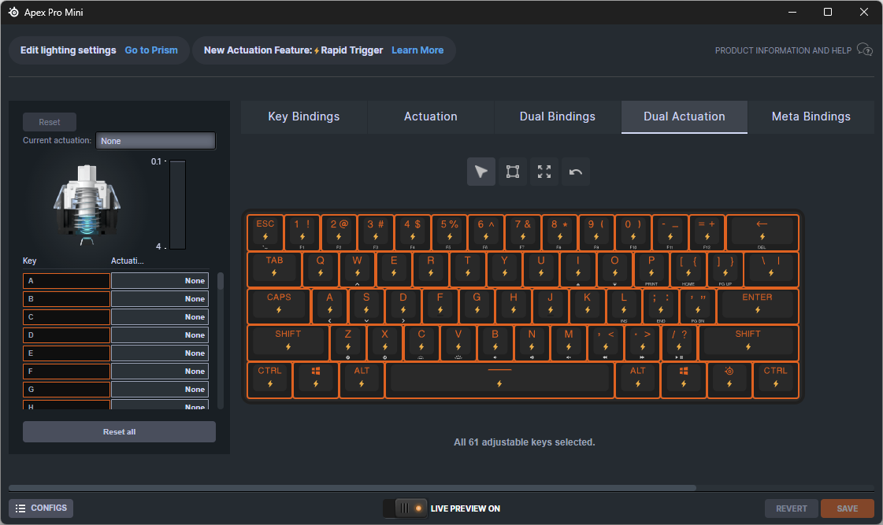The height and width of the screenshot is (525, 883).
Task: Click the REVERT button
Action: point(791,508)
